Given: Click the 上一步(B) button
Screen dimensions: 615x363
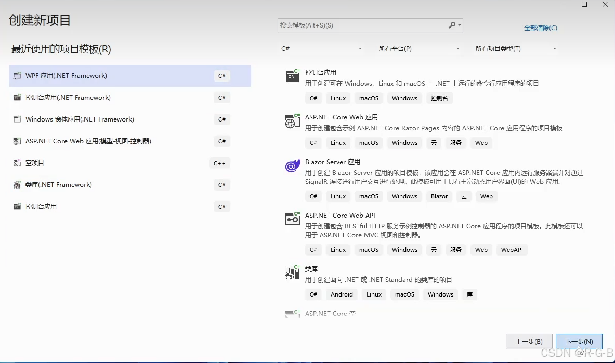Looking at the screenshot, I should point(529,341).
